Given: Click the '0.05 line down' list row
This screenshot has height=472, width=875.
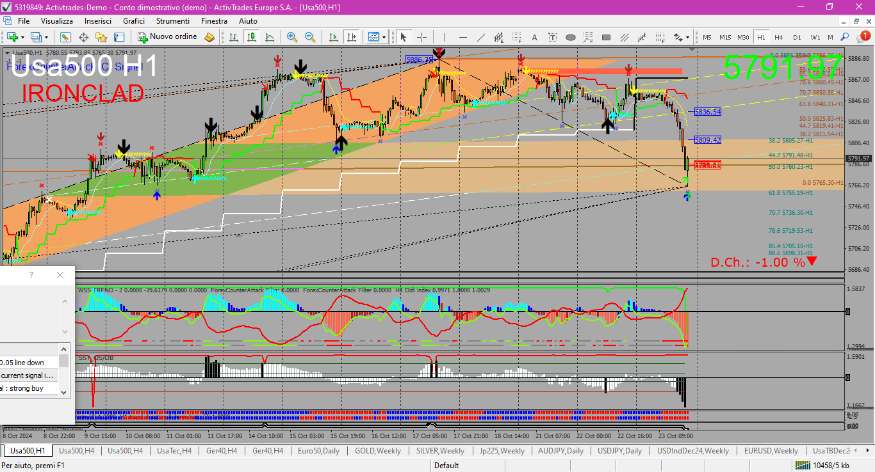Looking at the screenshot, I should tap(29, 363).
